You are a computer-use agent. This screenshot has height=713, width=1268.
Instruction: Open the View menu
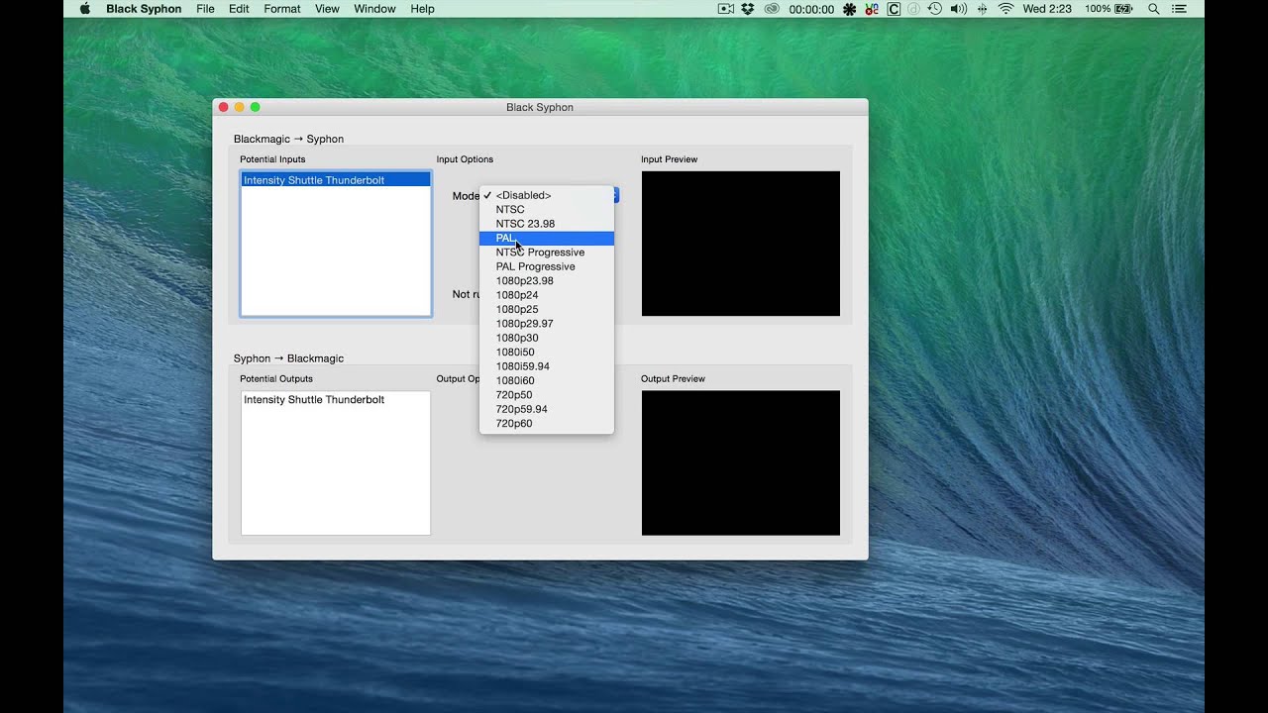coord(327,9)
